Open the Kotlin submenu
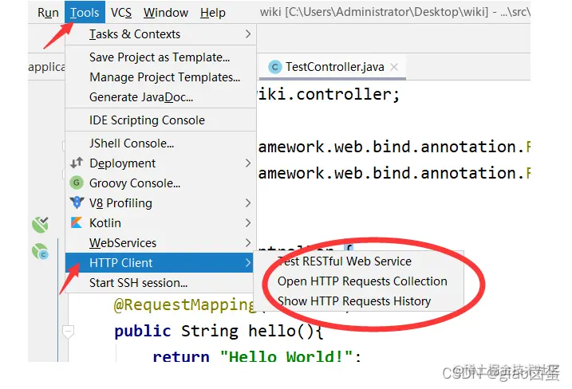 click(160, 223)
